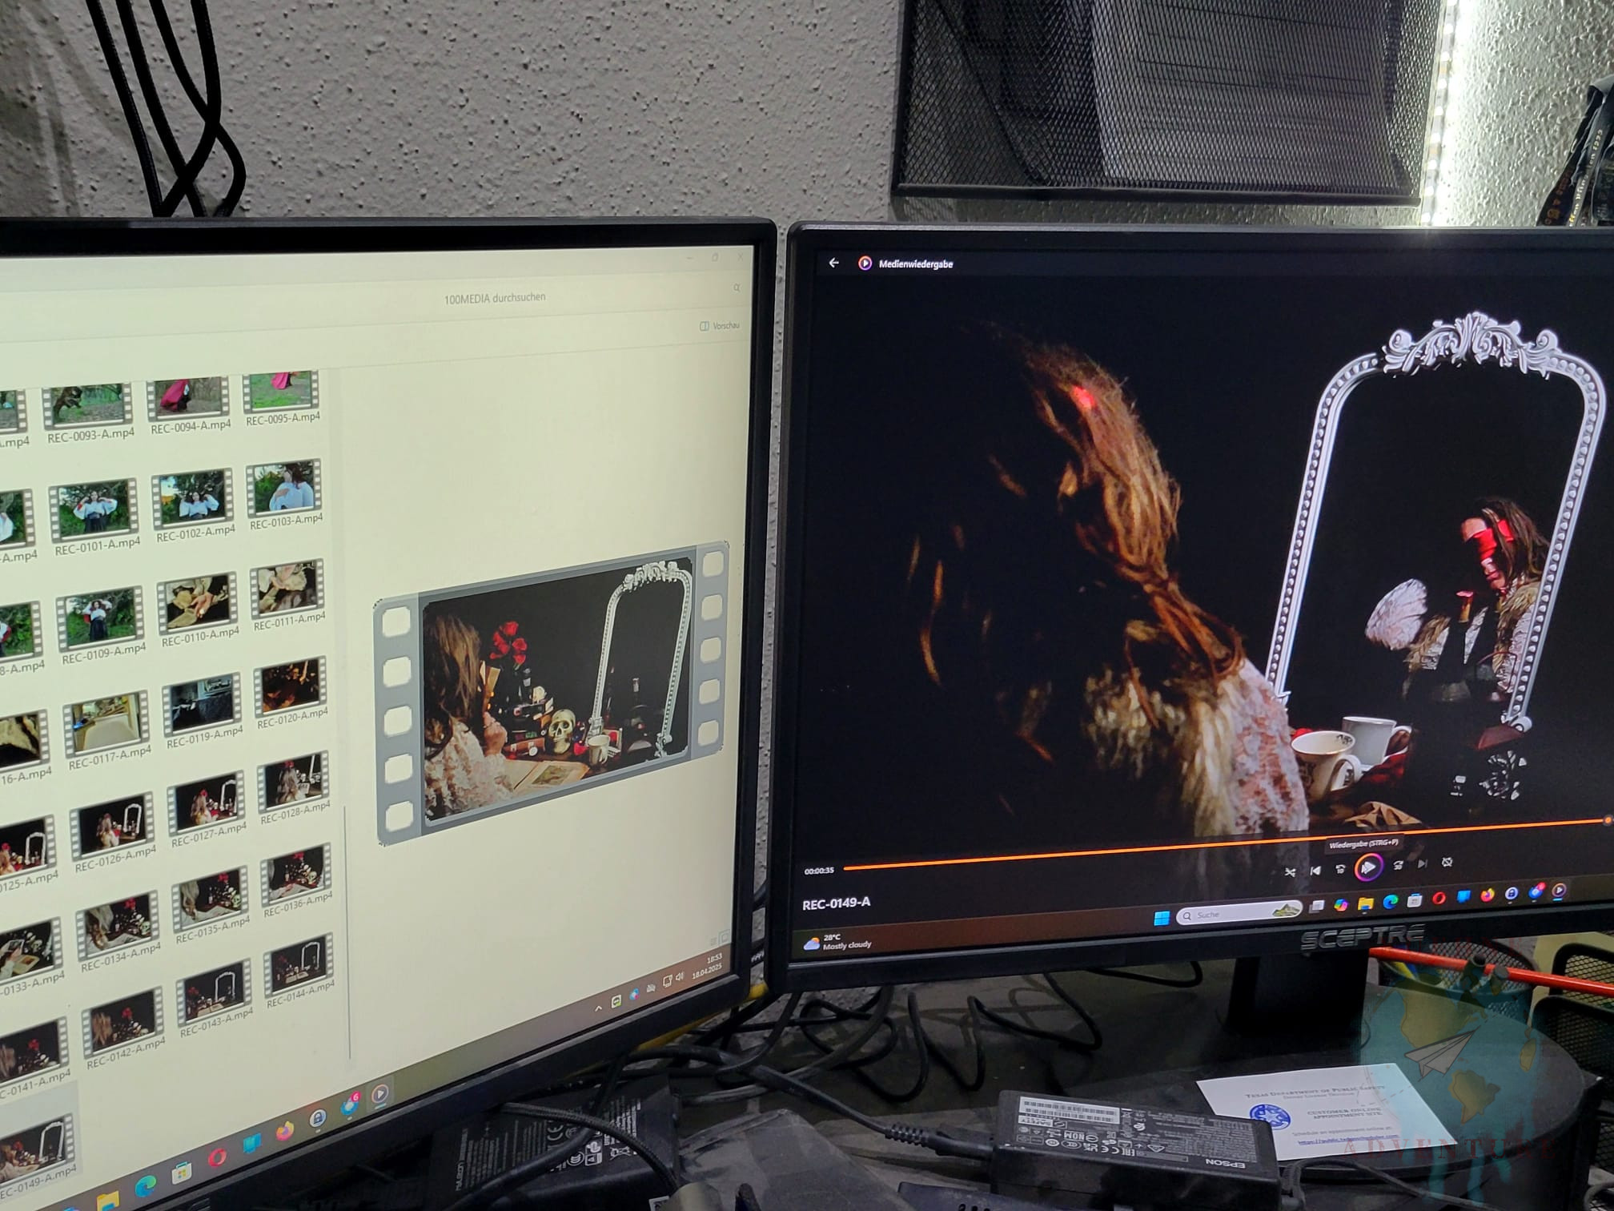Skip forward 30 seconds icon
Viewport: 1614px width, 1211px height.
click(x=1398, y=865)
